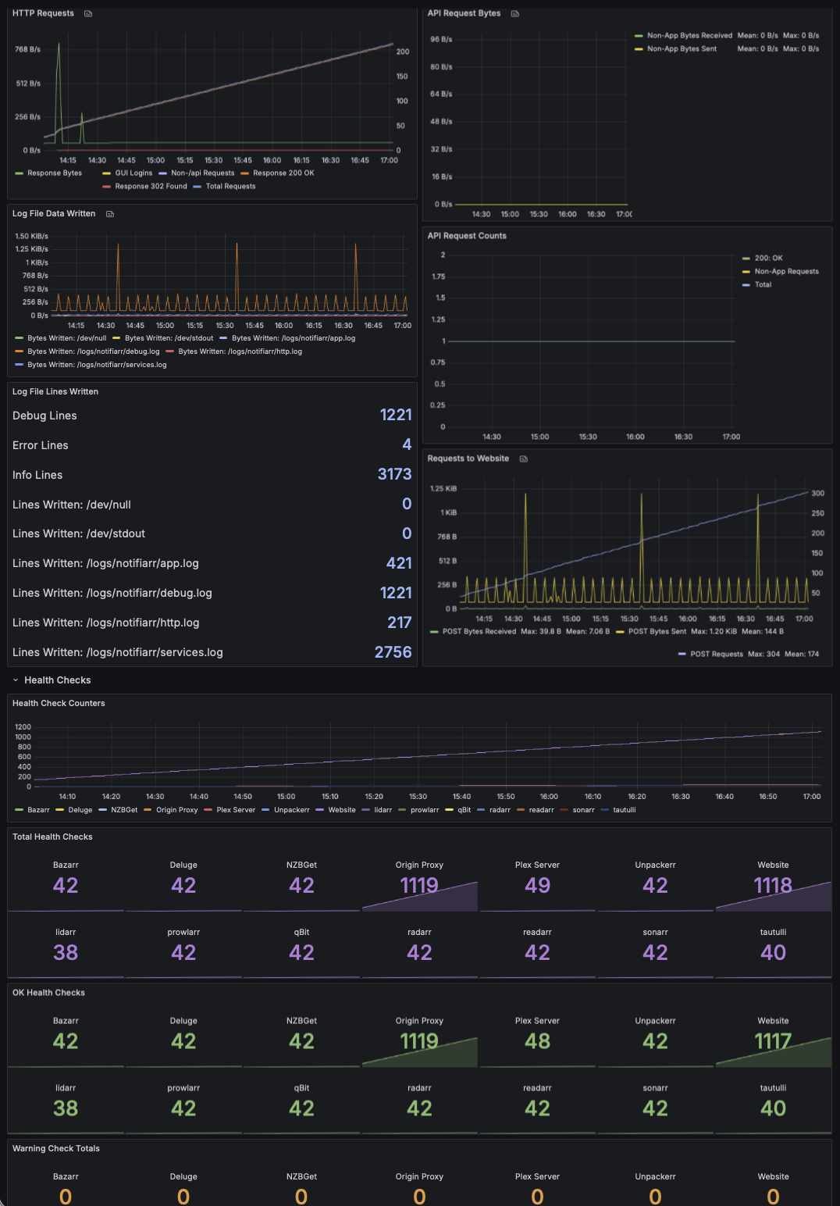Click the Log File Data Written panel icon
840x1206 pixels.
click(x=110, y=214)
